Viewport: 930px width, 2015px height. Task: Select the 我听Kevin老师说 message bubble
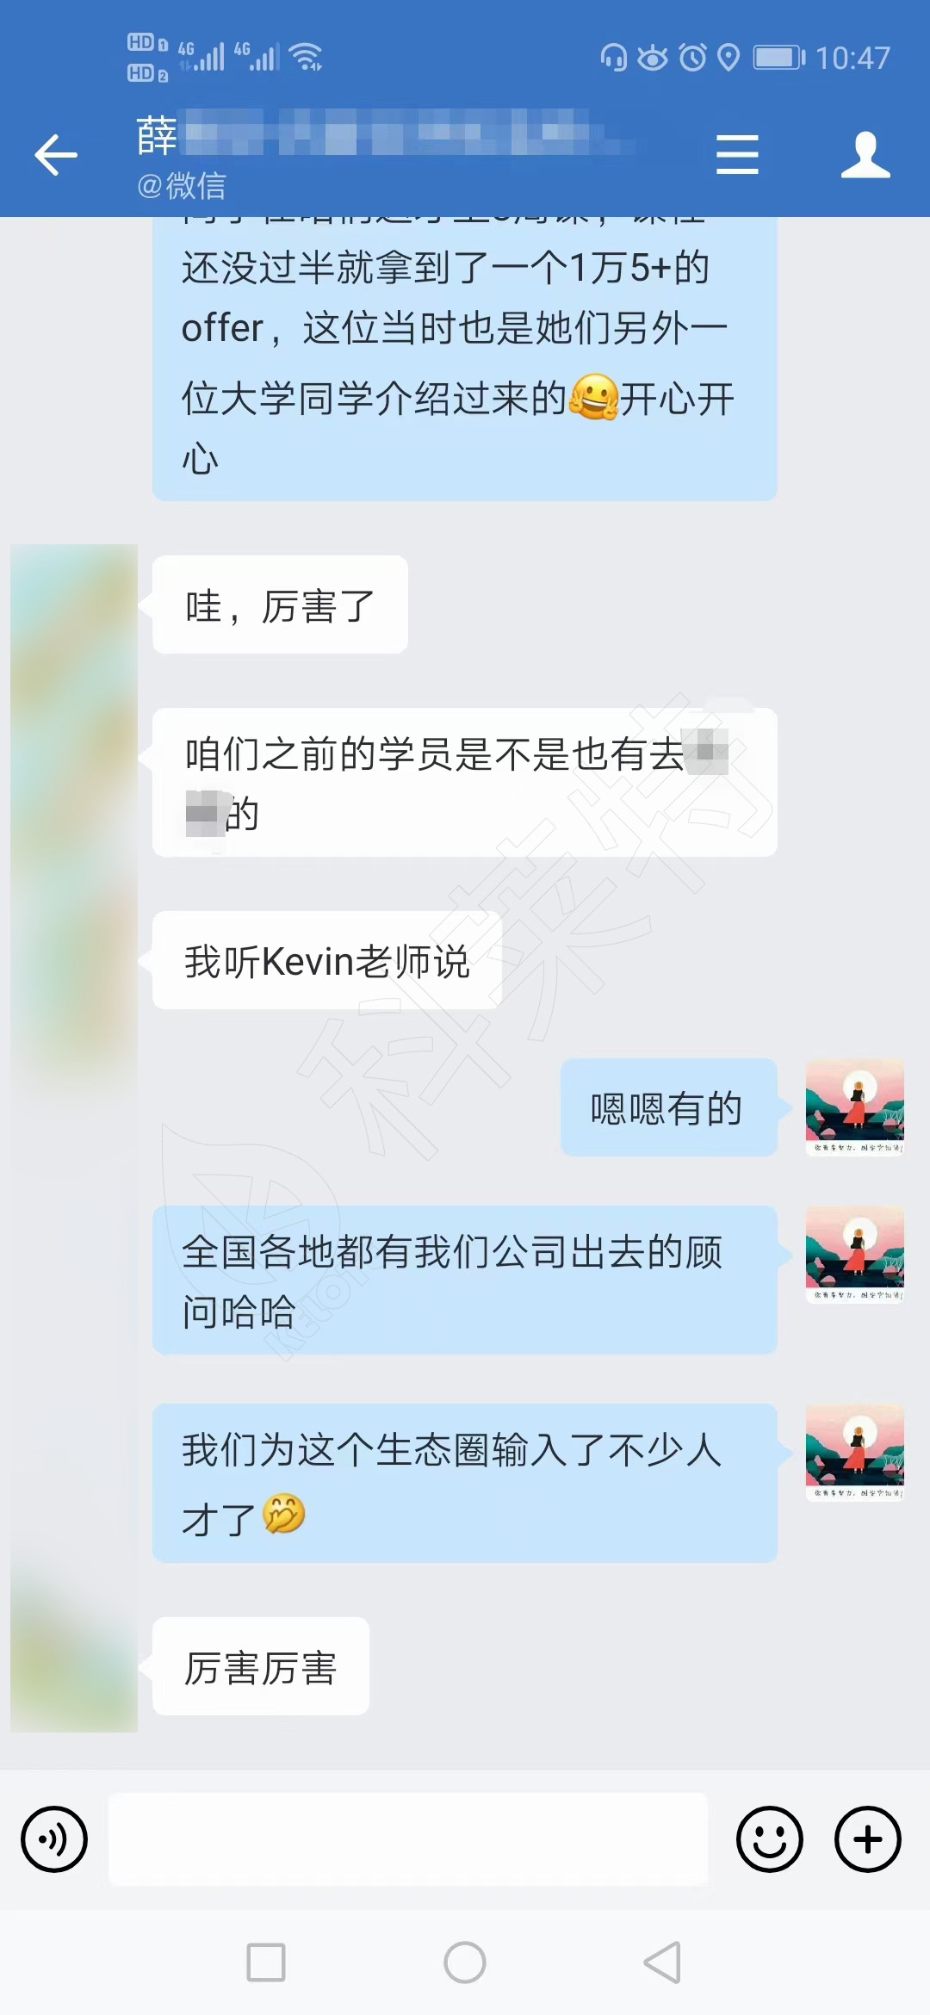click(x=327, y=960)
